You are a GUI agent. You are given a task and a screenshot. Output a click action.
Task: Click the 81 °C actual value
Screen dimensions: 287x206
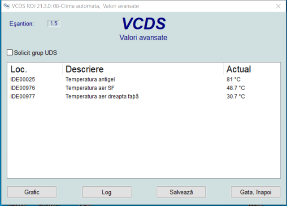[234, 79]
